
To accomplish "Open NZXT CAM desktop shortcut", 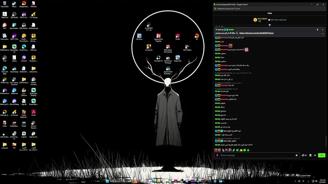I will [x=14, y=37].
